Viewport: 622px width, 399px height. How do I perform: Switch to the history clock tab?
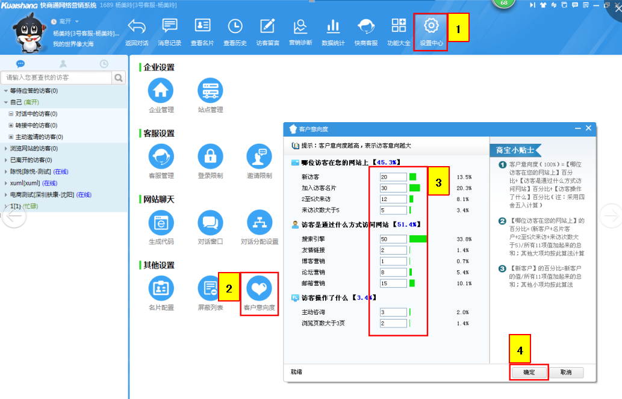(x=104, y=64)
